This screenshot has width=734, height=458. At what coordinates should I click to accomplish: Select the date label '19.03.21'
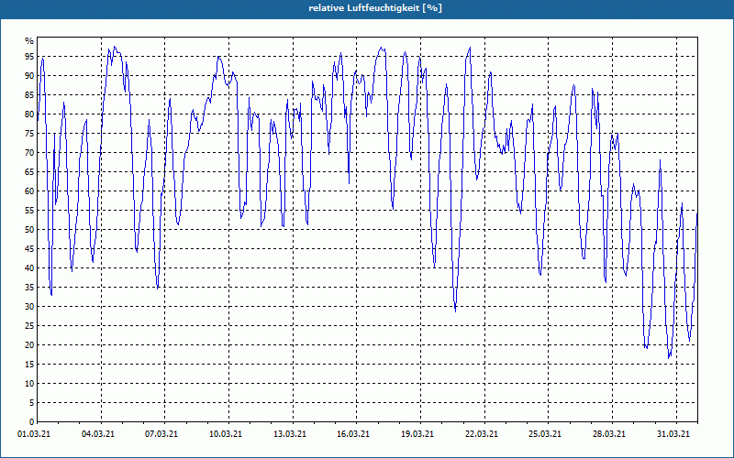(x=418, y=434)
